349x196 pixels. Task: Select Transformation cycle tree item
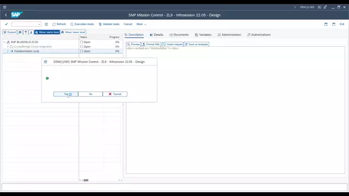point(27,51)
